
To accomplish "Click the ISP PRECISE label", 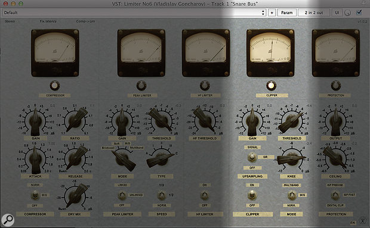I will point(335,185).
